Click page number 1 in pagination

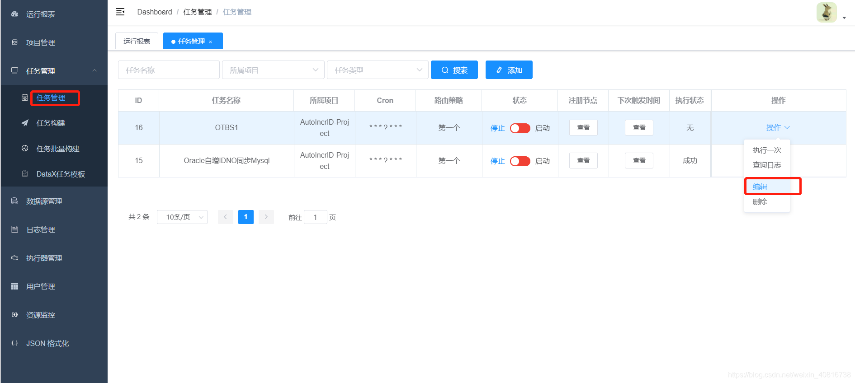point(246,217)
